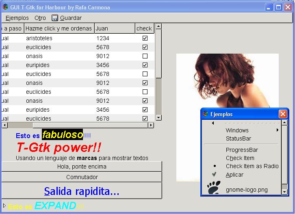Screen dimensions: 295x214
Task: Maximize the main T-Gtk window
Action: coord(278,7)
